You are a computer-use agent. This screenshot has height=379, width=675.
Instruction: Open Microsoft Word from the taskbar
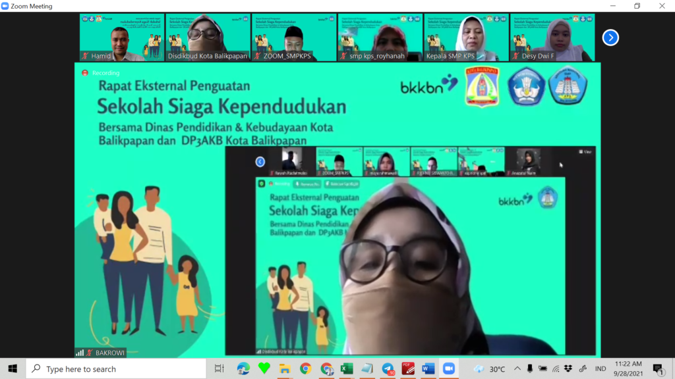click(428, 368)
